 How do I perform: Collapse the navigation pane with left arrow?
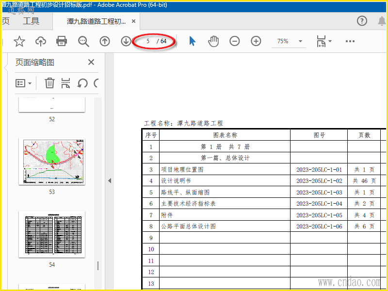[x=110, y=180]
